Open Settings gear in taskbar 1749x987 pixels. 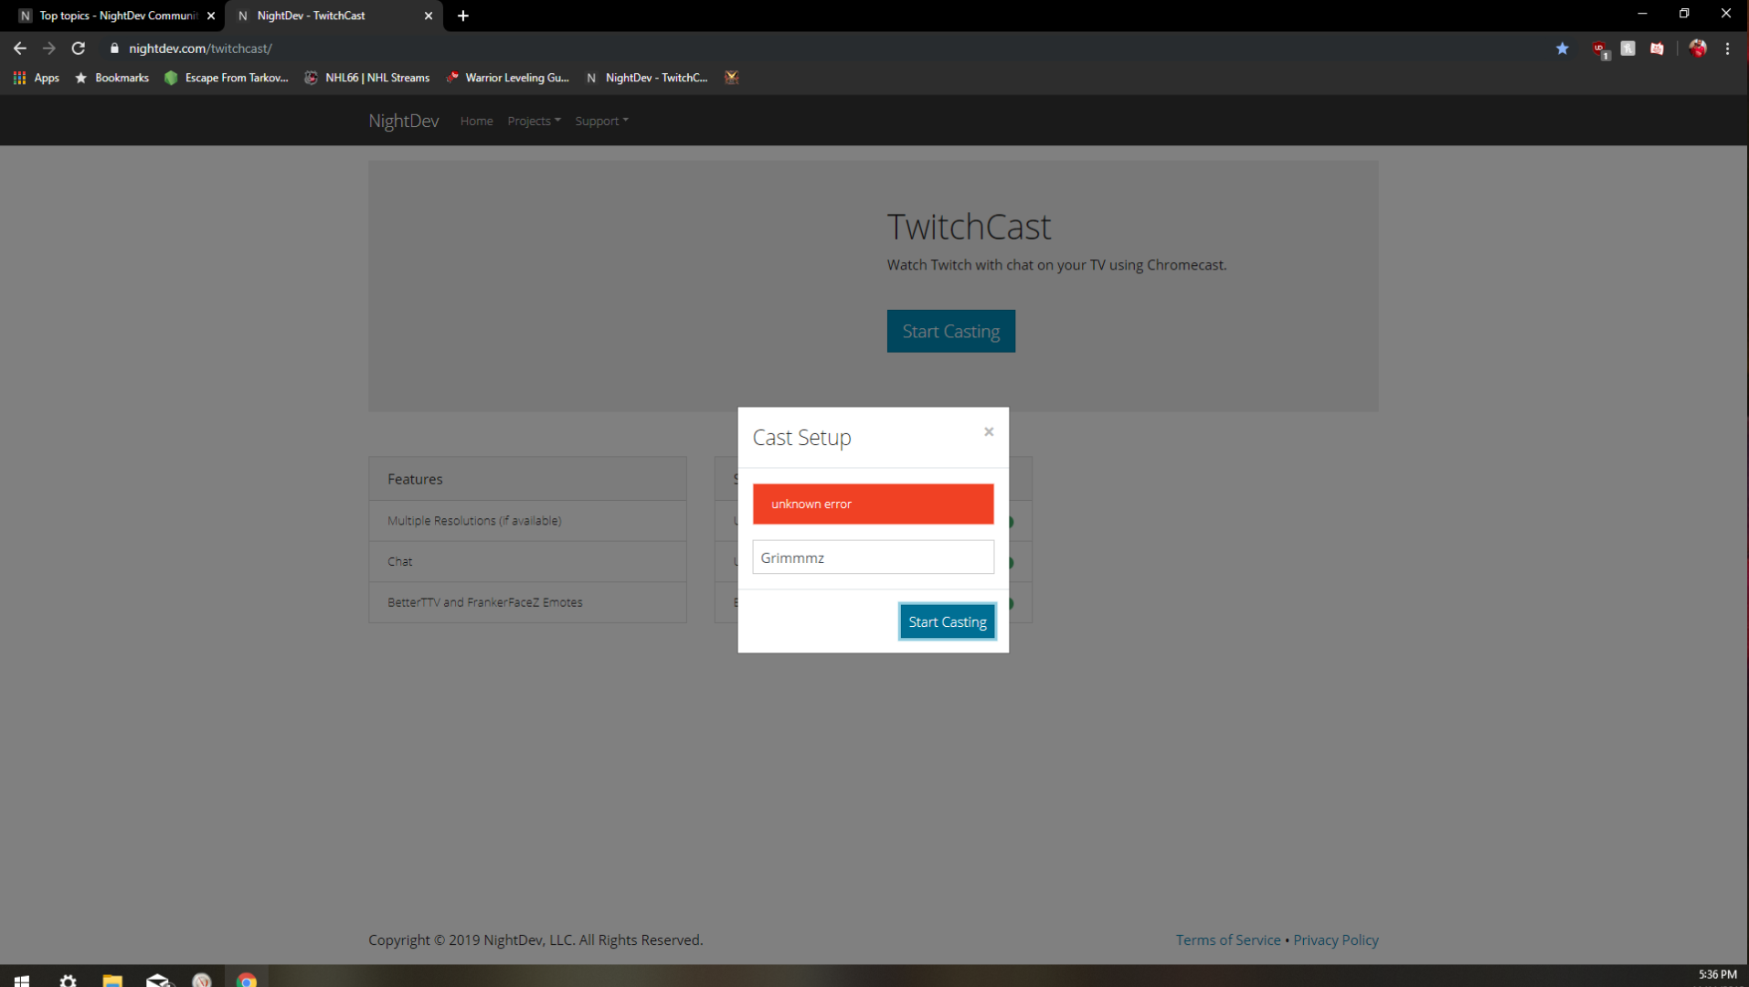pos(68,980)
